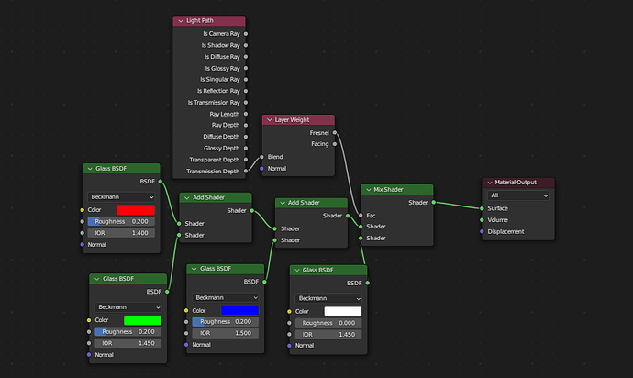Click IOR 1.450 field on green Glass BSDF
The image size is (633, 378).
click(x=128, y=343)
